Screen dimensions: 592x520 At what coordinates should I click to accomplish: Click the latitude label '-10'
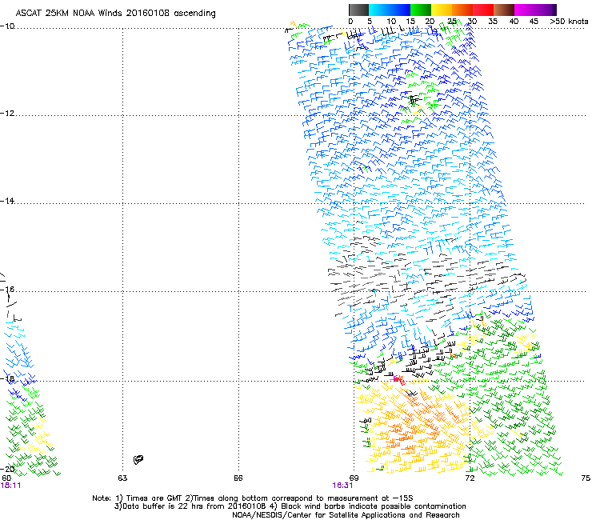pos(7,26)
